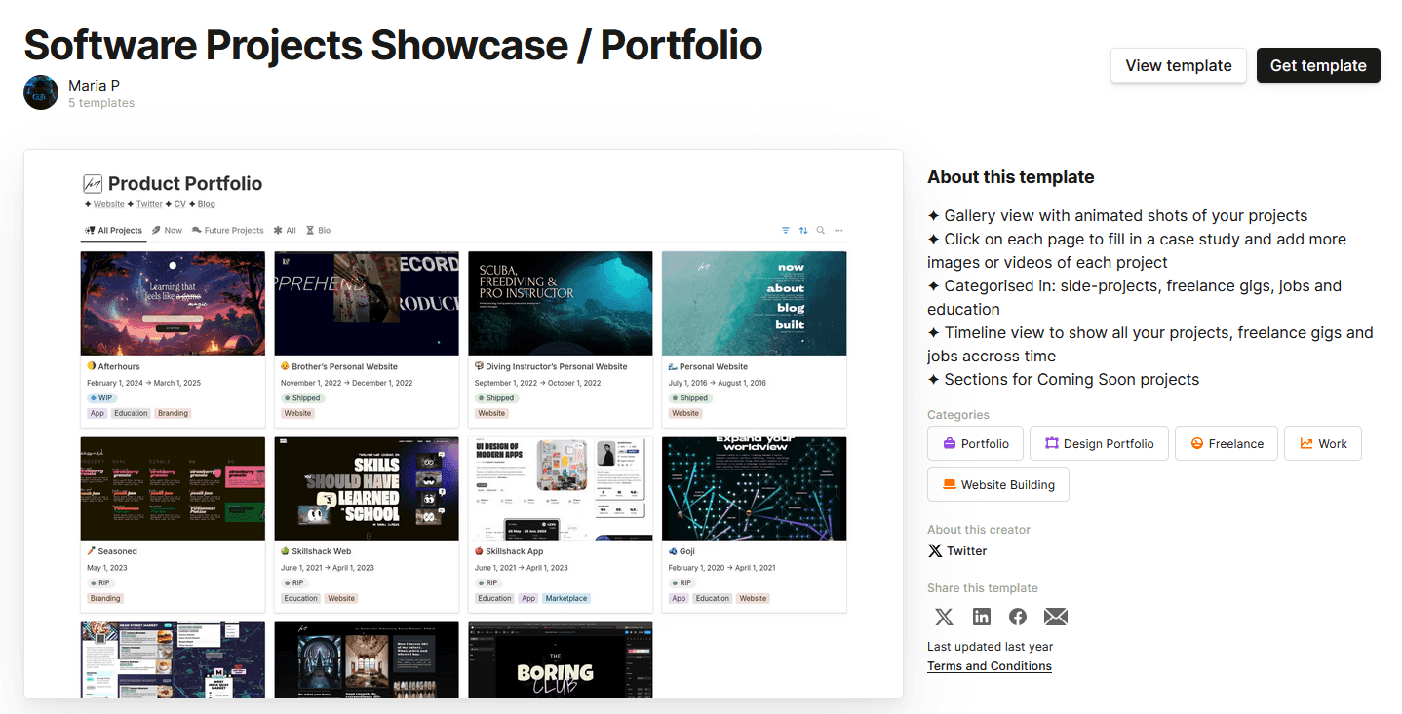Screen dimensions: 1402x714
Task: Click the Seasoned card title
Action: pos(118,552)
